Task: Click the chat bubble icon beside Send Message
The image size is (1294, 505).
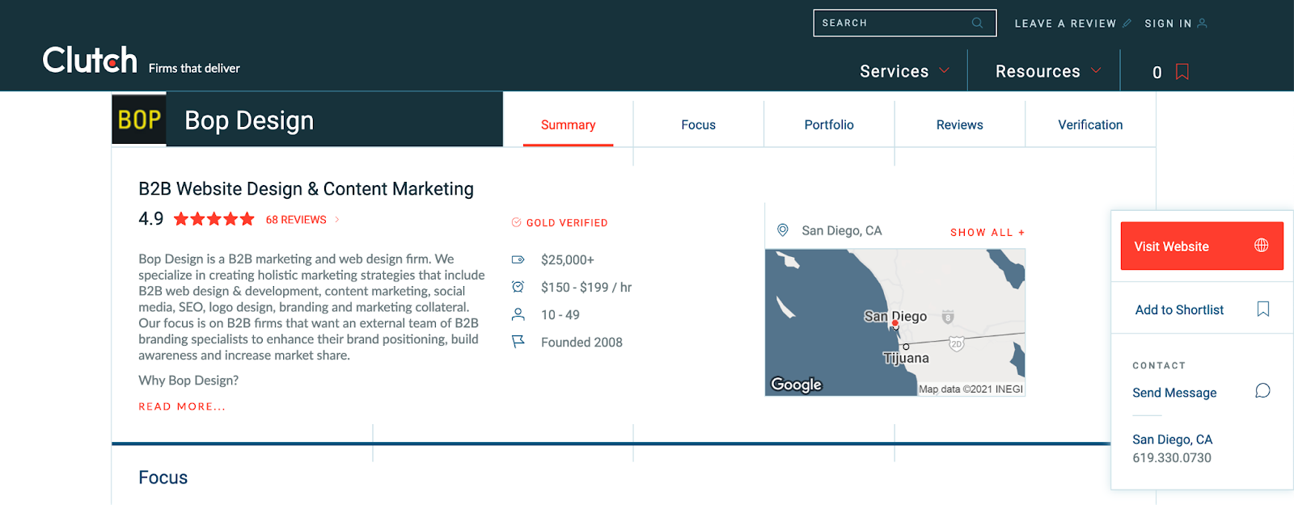Action: [1262, 391]
